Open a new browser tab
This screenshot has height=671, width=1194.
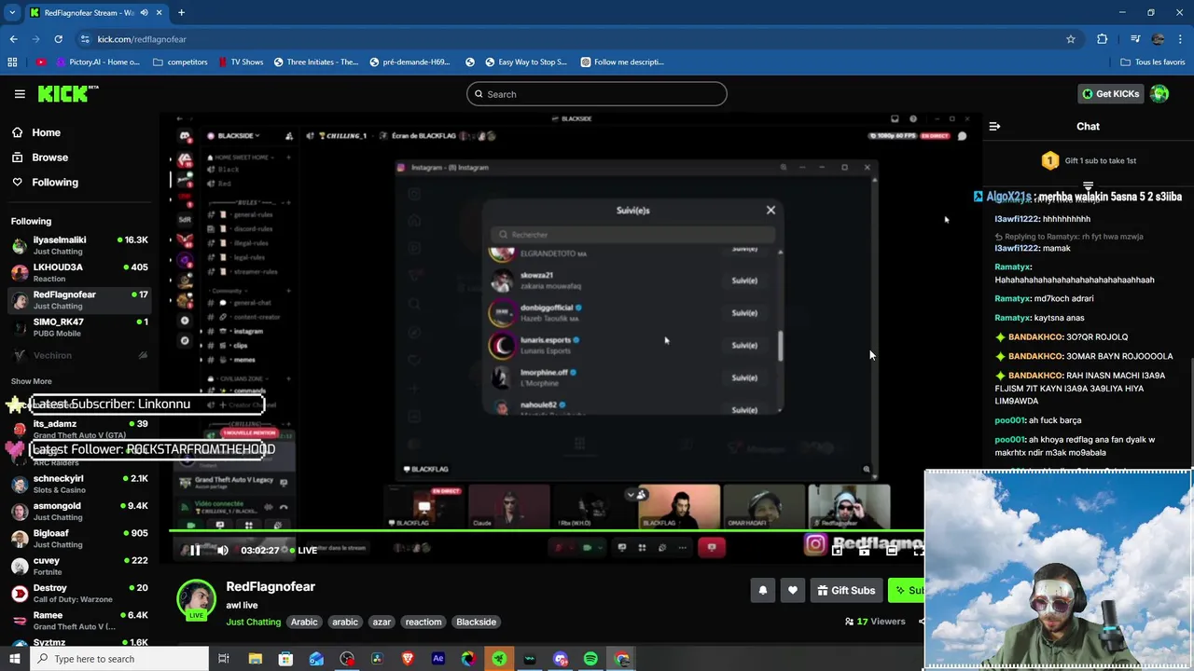coord(181,13)
